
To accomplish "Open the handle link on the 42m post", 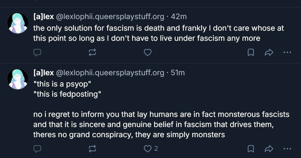I will [110, 17].
